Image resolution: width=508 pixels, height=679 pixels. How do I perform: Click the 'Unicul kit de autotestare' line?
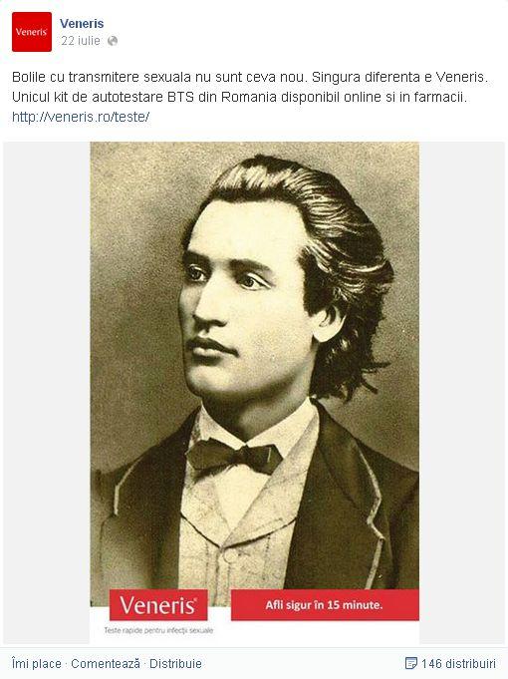[x=240, y=97]
